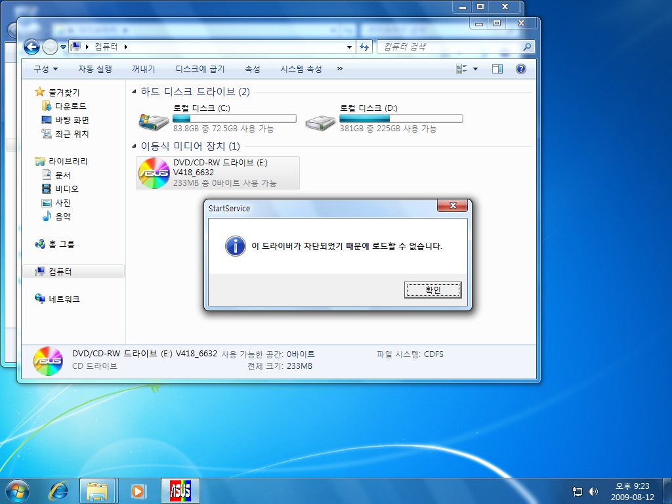This screenshot has width=672, height=504.
Task: Click 자동 실행 toolbar command
Action: [95, 69]
